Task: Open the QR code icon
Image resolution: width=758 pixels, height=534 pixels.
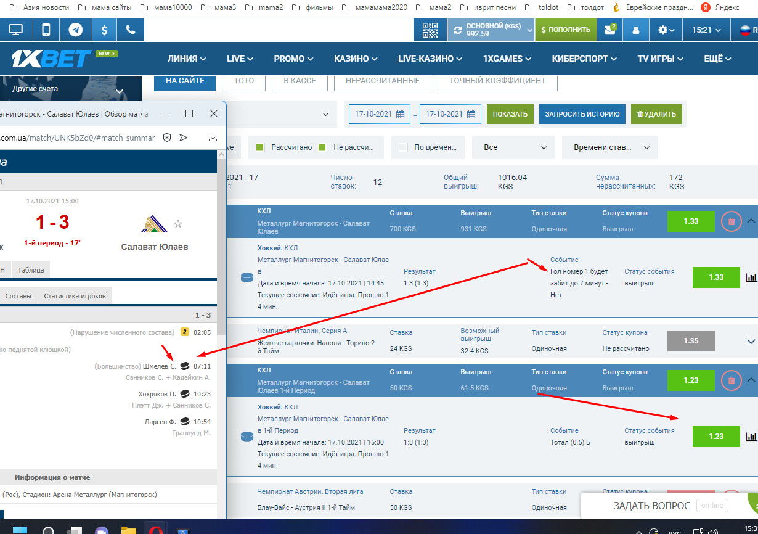Action: click(430, 30)
